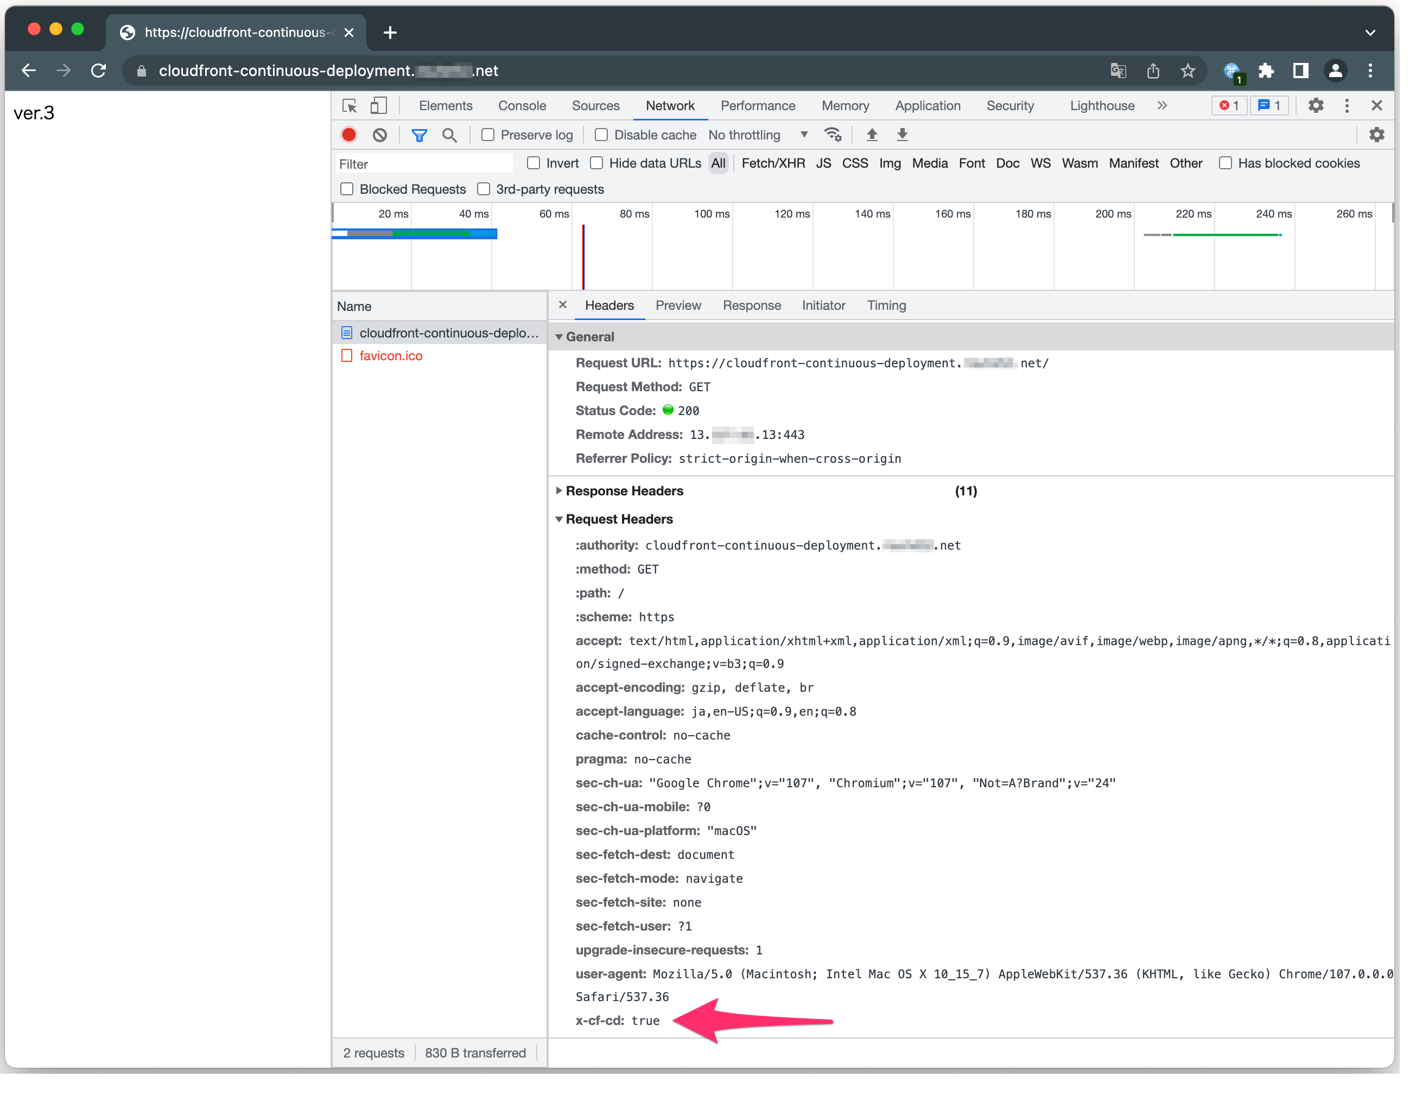
Task: Select the favicon.ico request
Action: (x=391, y=356)
